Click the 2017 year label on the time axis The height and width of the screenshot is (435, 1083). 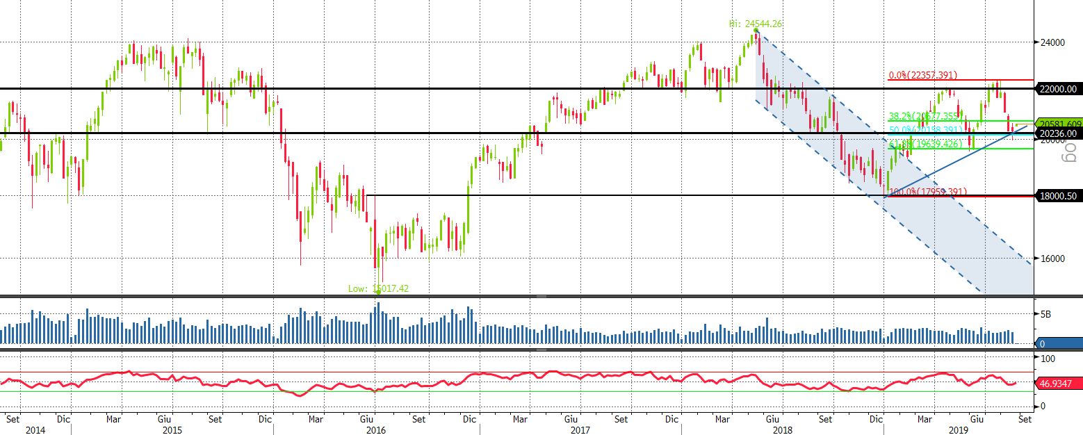pos(579,430)
